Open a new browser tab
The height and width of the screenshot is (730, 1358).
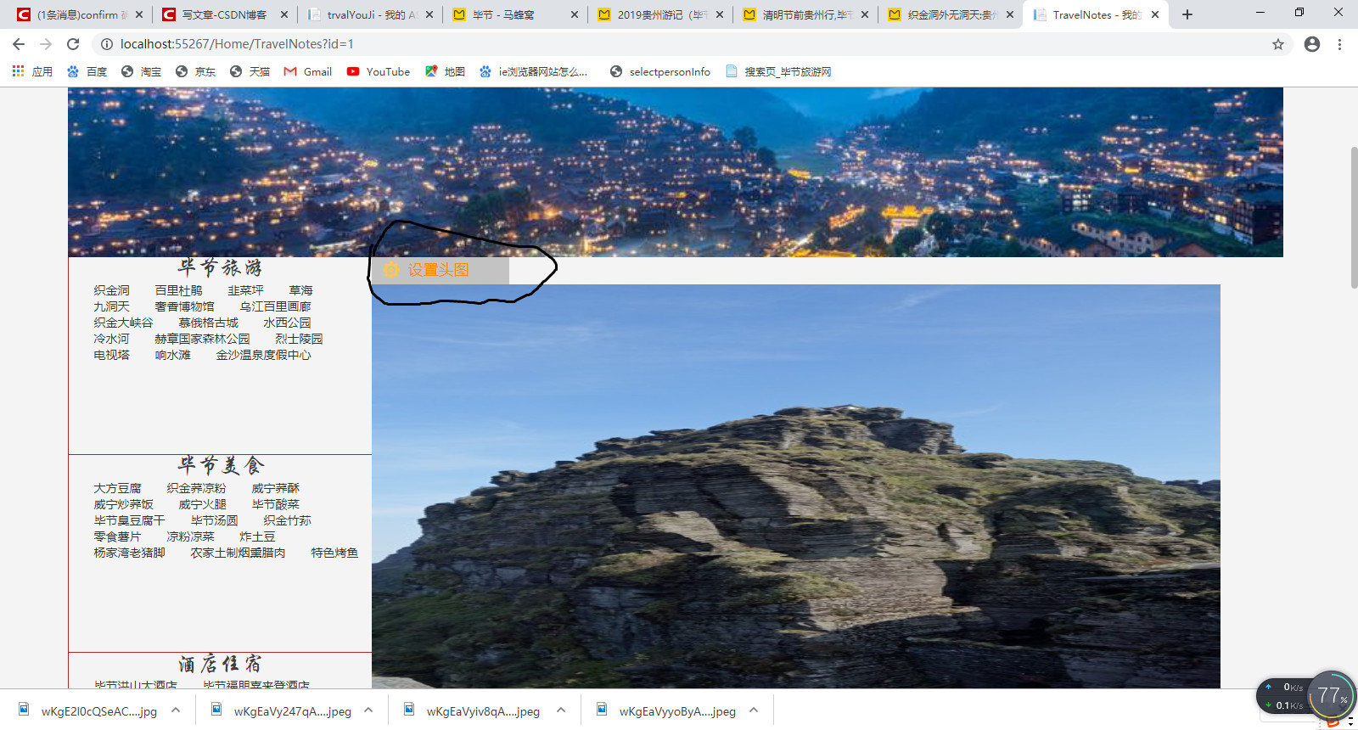(x=1187, y=14)
